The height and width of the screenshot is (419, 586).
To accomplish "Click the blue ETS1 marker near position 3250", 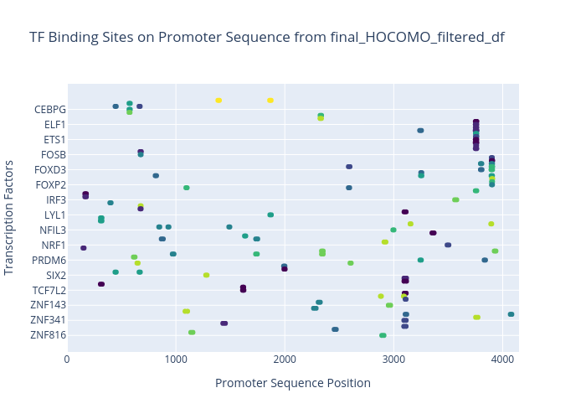I will coord(420,131).
